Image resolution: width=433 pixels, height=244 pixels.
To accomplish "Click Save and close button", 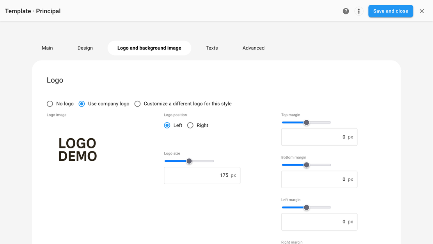I will [390, 11].
